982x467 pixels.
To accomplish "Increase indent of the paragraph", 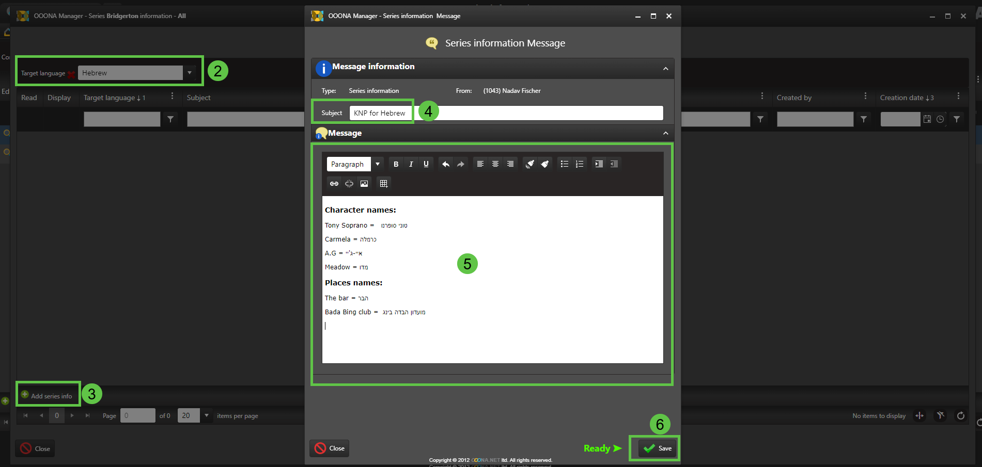I will pos(599,164).
